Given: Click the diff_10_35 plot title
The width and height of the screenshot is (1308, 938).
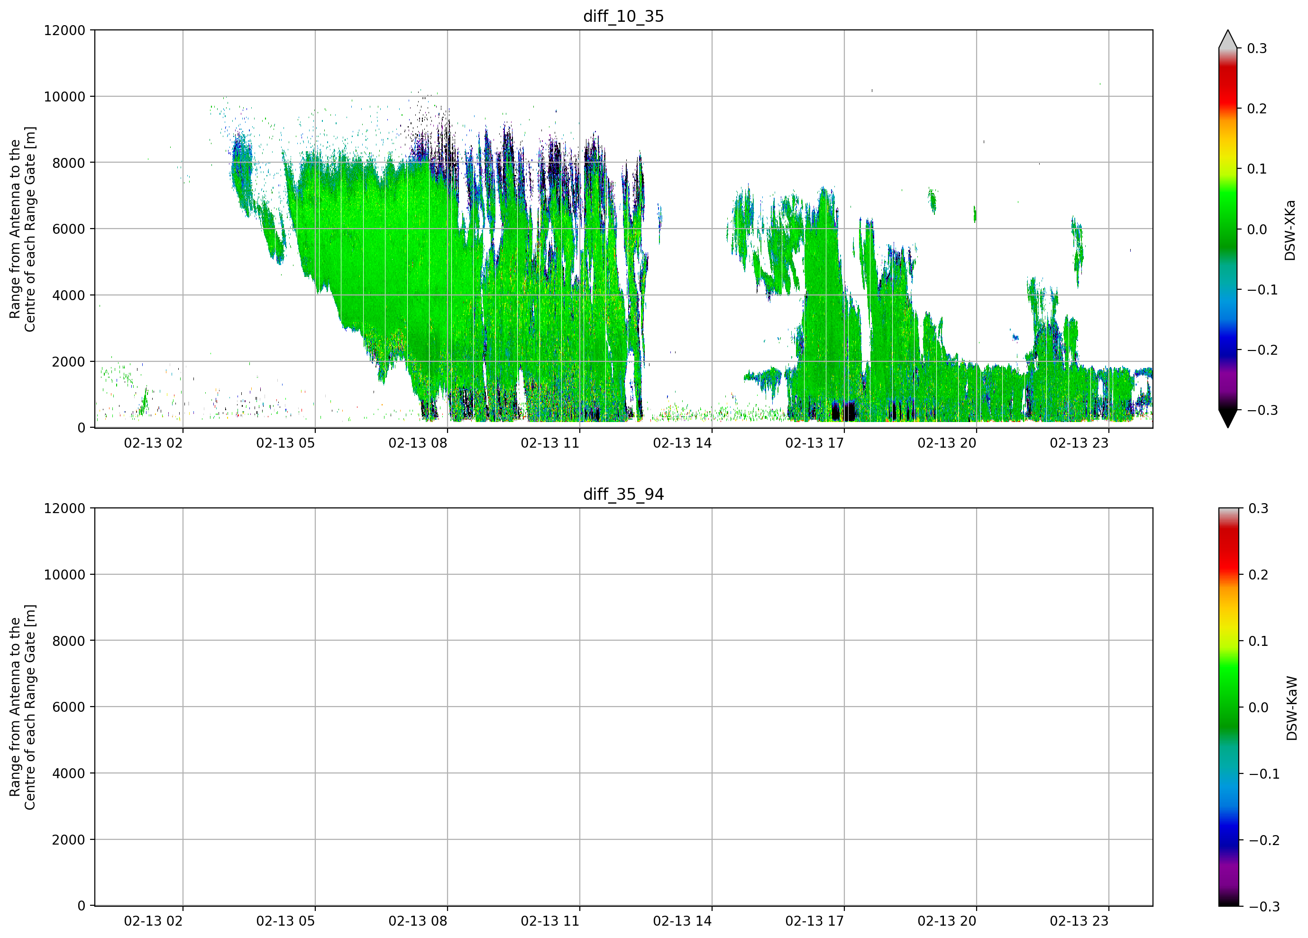Looking at the screenshot, I should (x=623, y=16).
